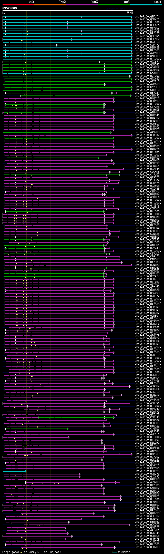Select label UniRef100_A9V2H8
The width and height of the screenshot is (164, 554).
147,482
